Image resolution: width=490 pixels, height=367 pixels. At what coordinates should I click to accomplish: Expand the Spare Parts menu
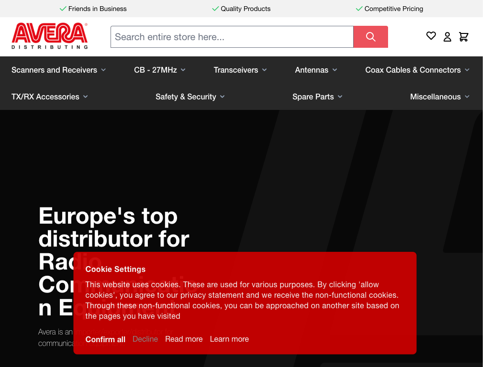coord(317,97)
